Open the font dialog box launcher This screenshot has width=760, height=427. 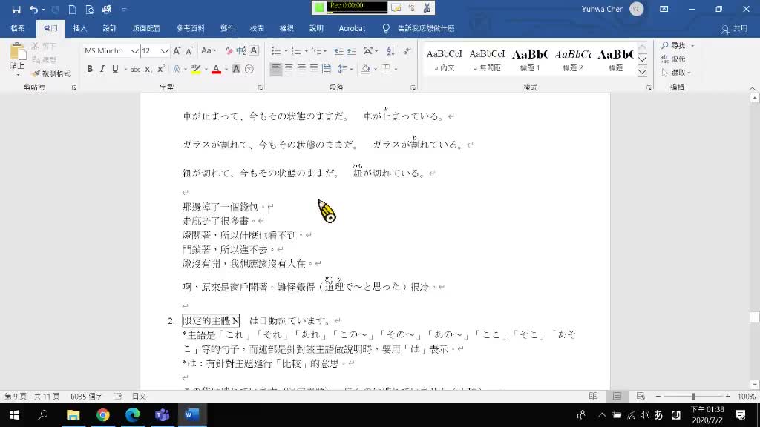coord(261,87)
